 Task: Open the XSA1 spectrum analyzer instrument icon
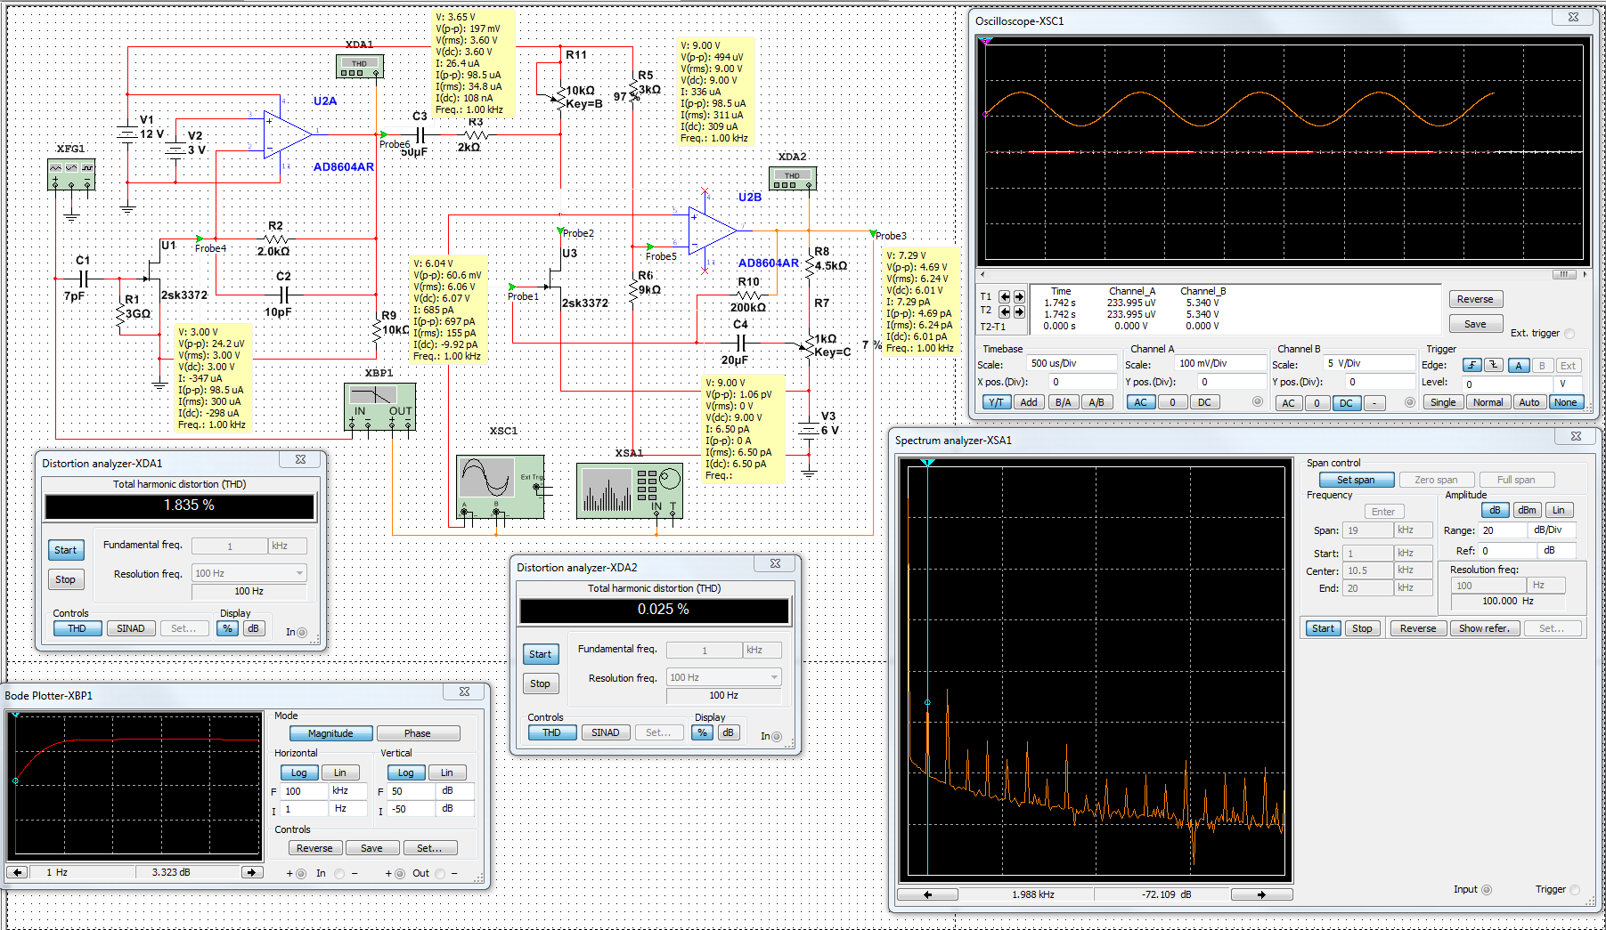click(629, 490)
